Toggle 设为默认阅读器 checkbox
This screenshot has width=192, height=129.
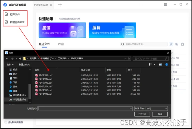(x=6, y=122)
